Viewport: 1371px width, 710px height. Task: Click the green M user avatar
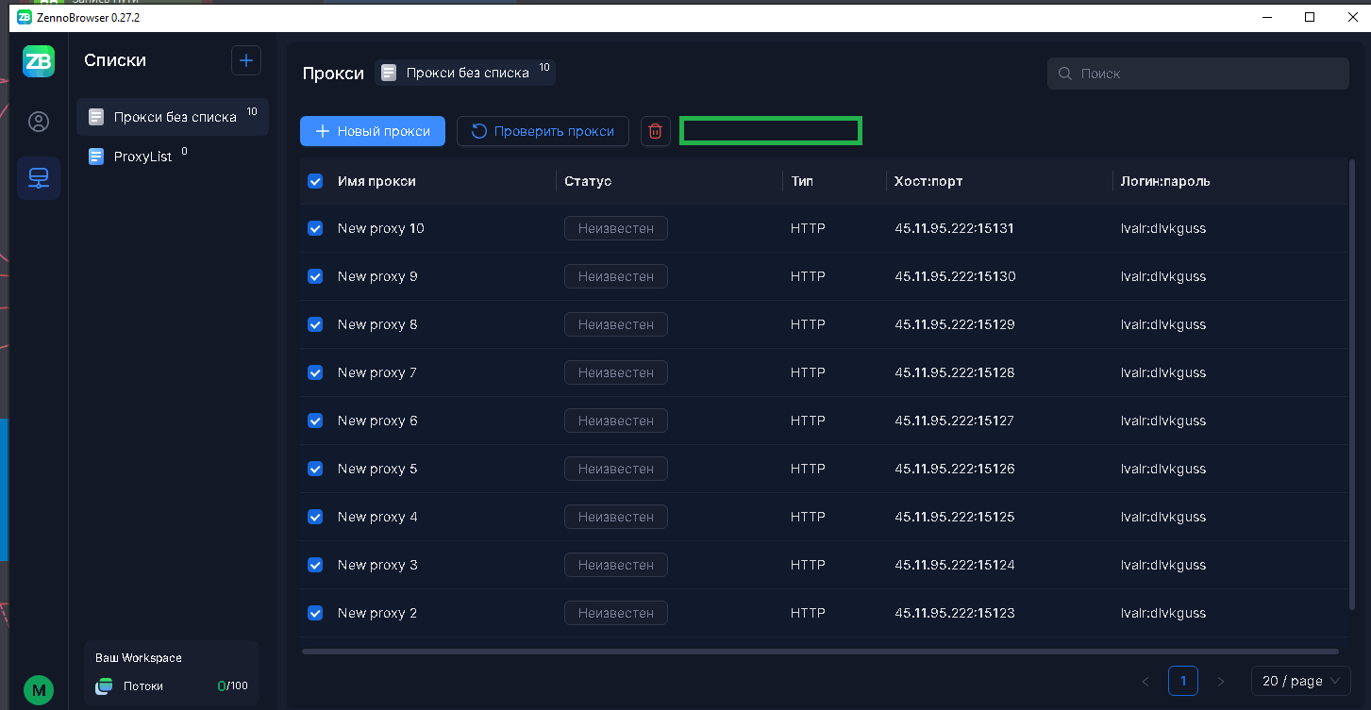[39, 690]
